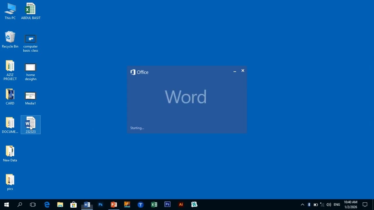Open the Action Center notifications
This screenshot has height=210, width=374.
[365, 204]
